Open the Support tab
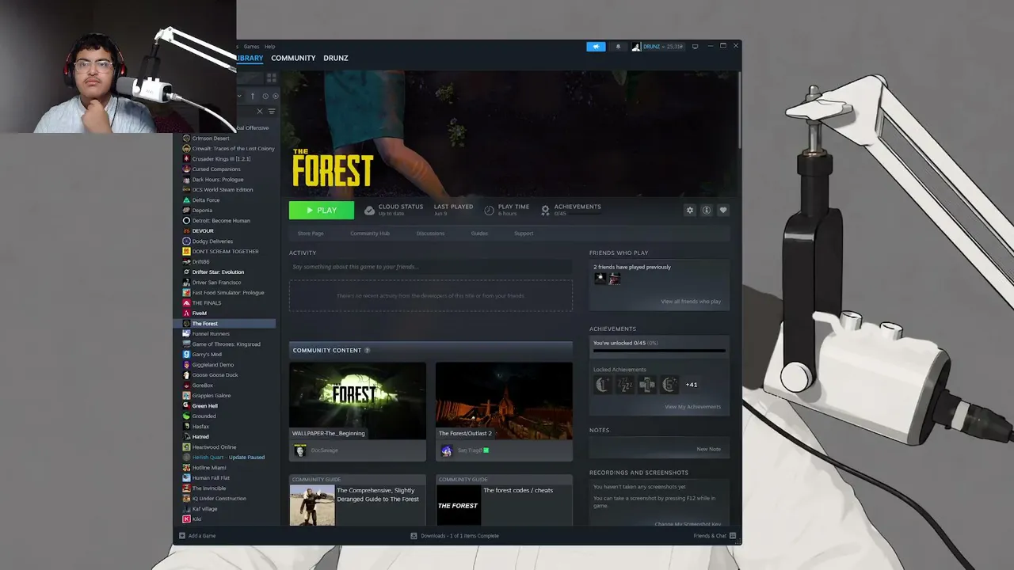This screenshot has height=570, width=1014. pos(524,234)
